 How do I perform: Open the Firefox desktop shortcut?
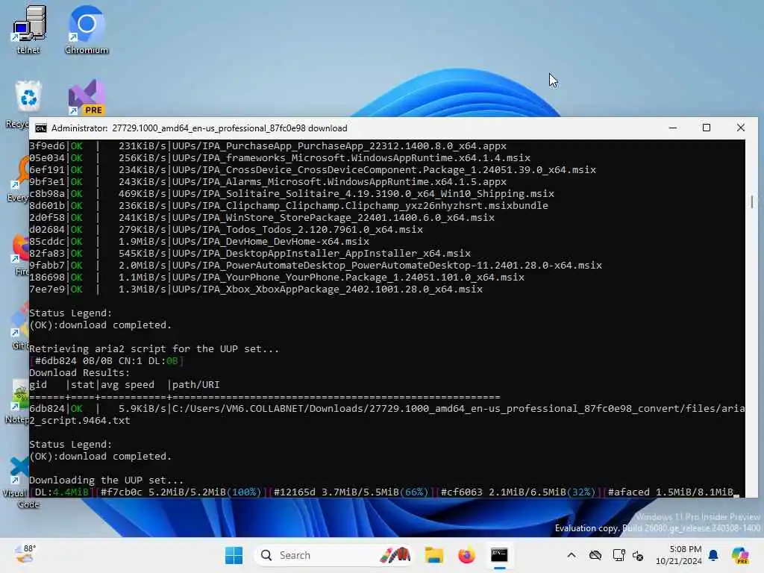(19, 254)
